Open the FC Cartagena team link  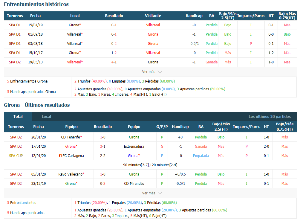73,156
